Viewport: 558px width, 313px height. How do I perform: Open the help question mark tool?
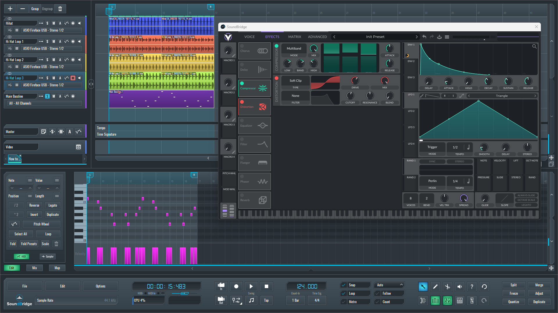(x=472, y=287)
